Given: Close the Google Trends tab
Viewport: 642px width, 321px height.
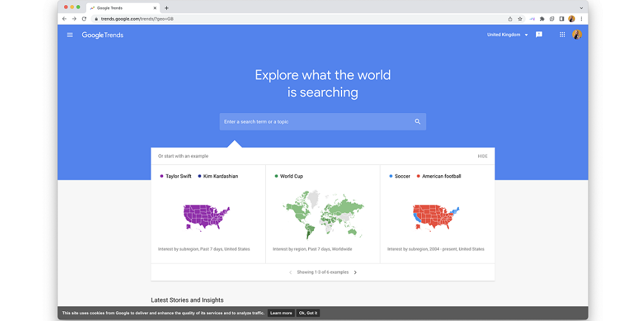Looking at the screenshot, I should pos(155,8).
